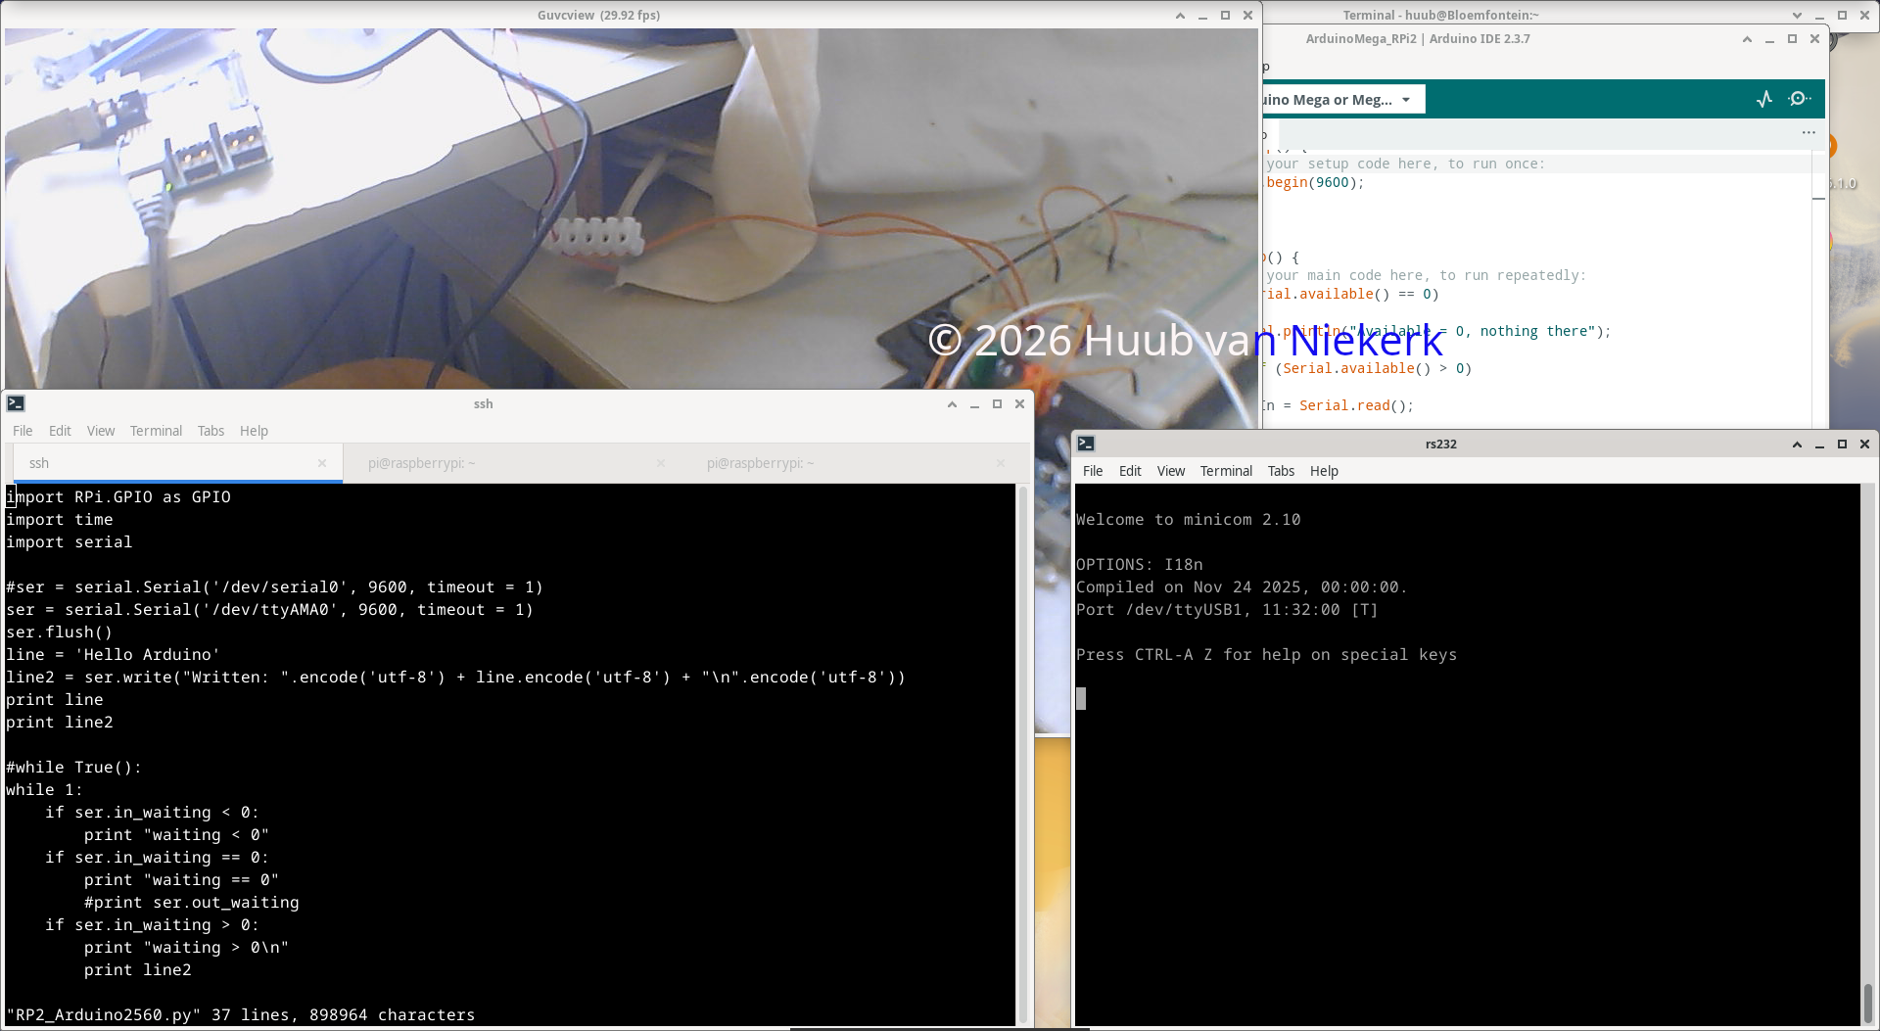Open the View menu in rs232 window
Image resolution: width=1880 pixels, height=1031 pixels.
pos(1170,471)
